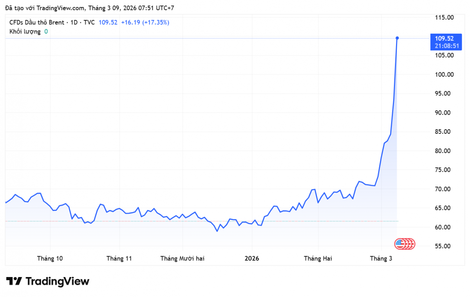
Task: Click the rightmost stacked red event marker
Action: click(411, 244)
